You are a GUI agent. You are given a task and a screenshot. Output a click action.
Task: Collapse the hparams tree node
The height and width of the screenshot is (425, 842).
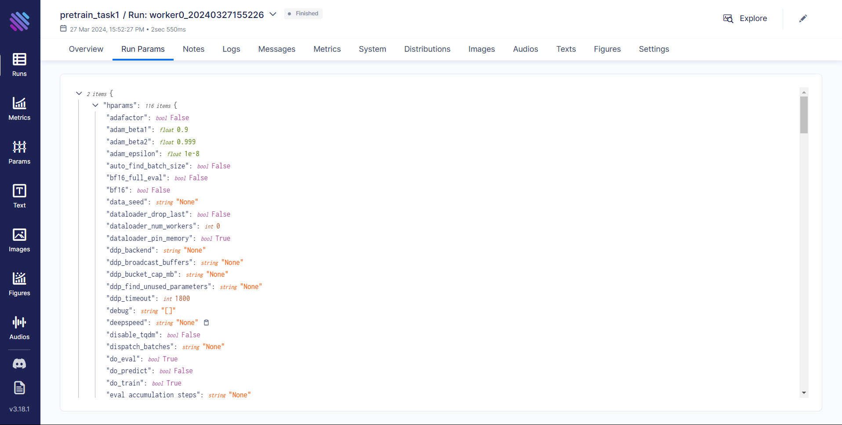[x=95, y=105]
